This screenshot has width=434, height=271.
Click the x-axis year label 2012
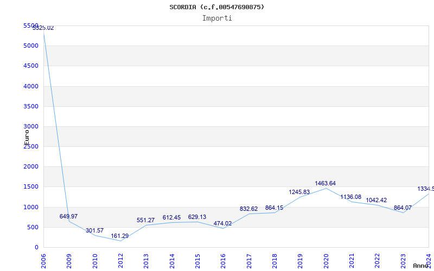point(120,261)
